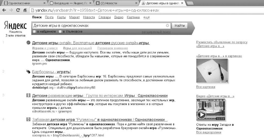
Task: Focus the Yandex search input field
Action: point(99,26)
